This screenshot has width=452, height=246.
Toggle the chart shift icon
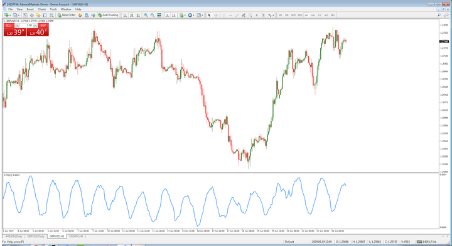(173, 15)
